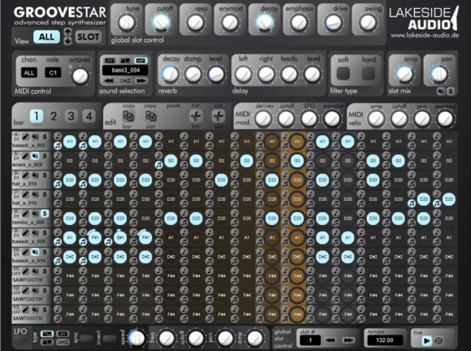
Task: Switch to bar 2
Action: point(54,116)
